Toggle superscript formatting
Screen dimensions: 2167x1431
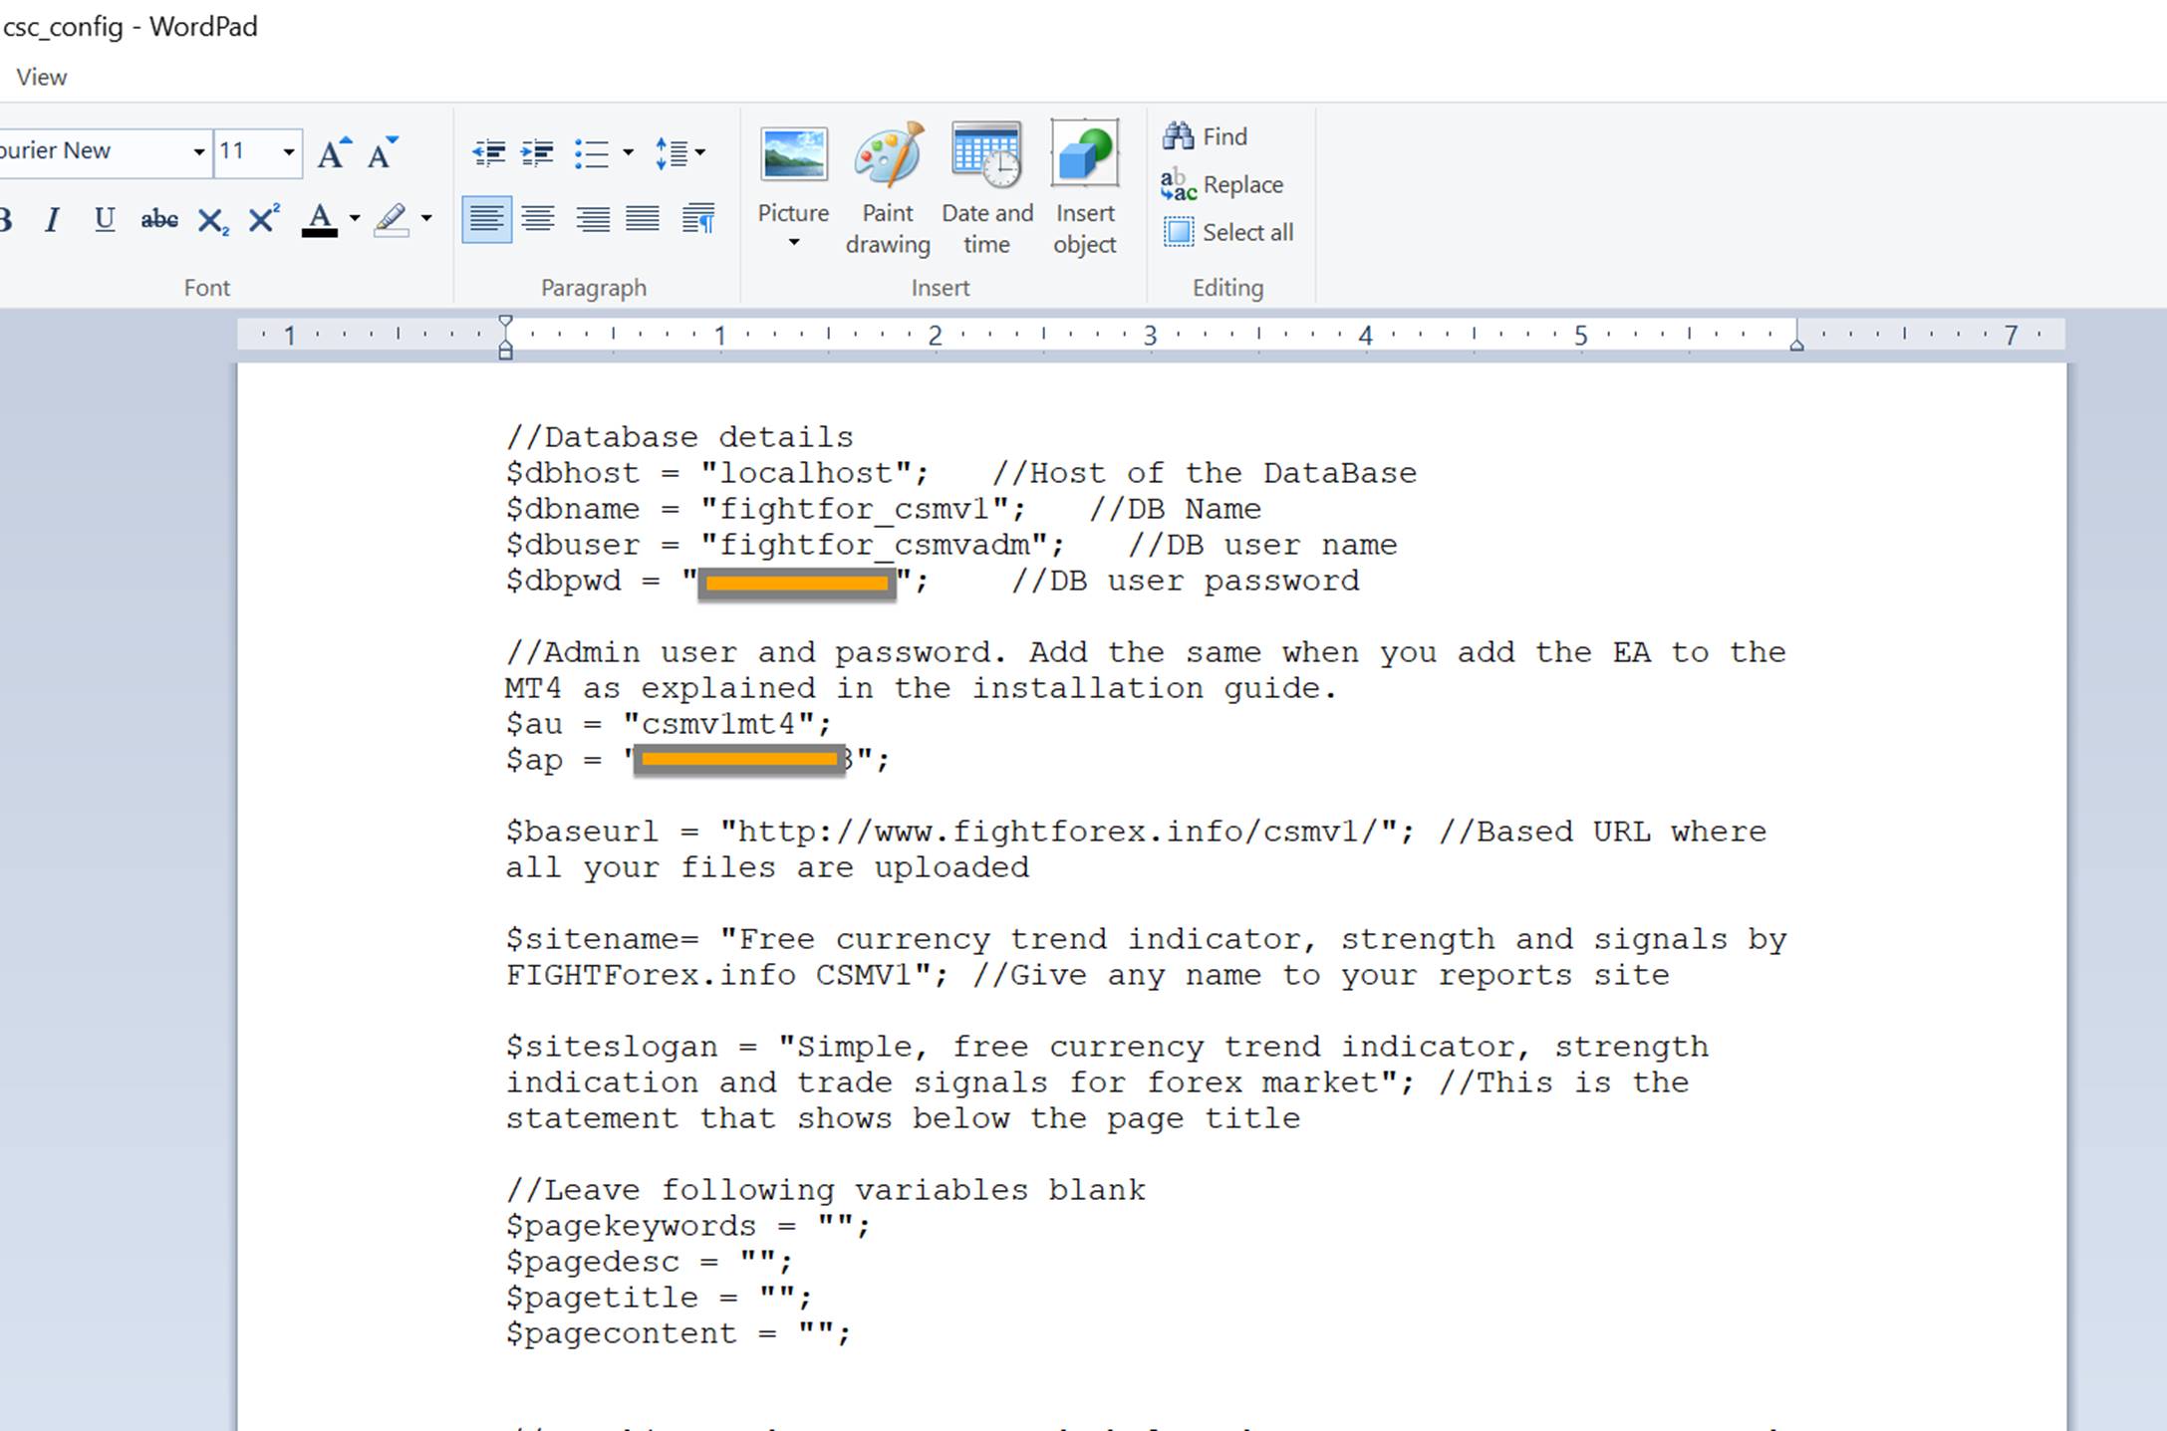264,218
